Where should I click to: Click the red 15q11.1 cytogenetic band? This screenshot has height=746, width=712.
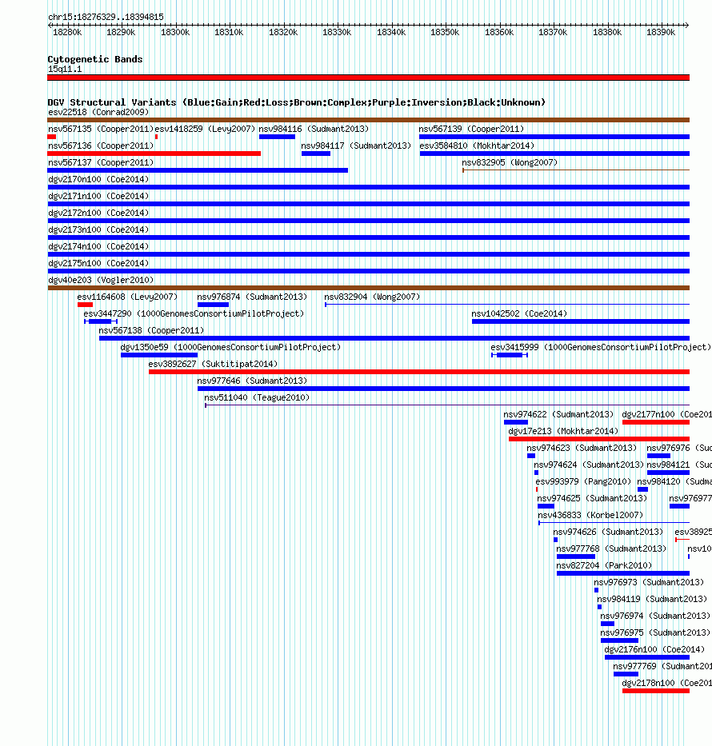[x=368, y=78]
